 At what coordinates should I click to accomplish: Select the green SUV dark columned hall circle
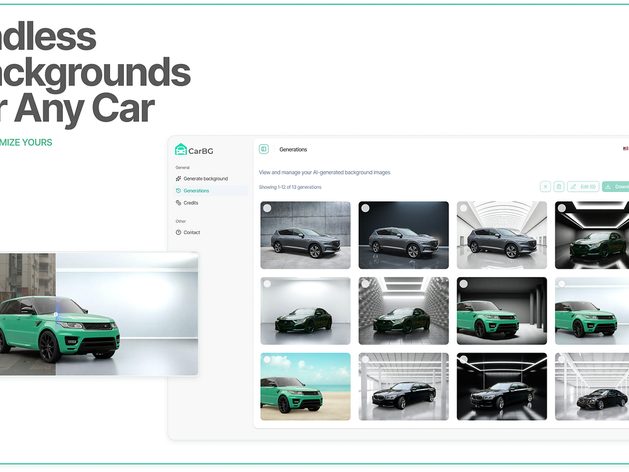[x=464, y=284]
